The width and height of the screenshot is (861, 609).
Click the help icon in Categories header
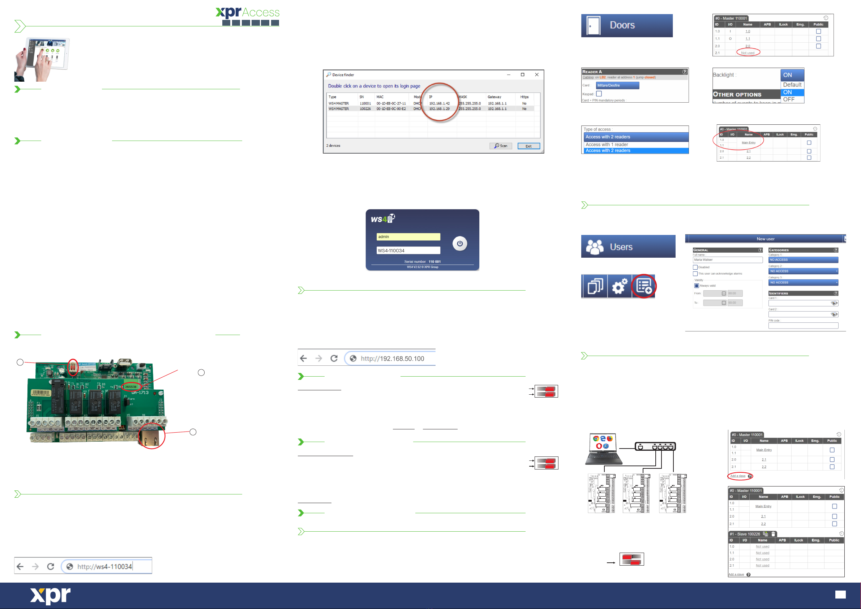(x=835, y=250)
